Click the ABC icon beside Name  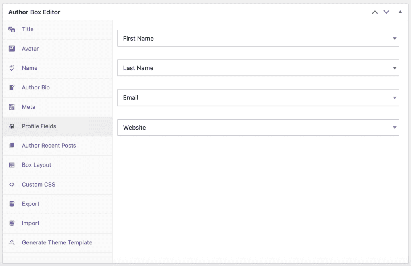tap(12, 68)
